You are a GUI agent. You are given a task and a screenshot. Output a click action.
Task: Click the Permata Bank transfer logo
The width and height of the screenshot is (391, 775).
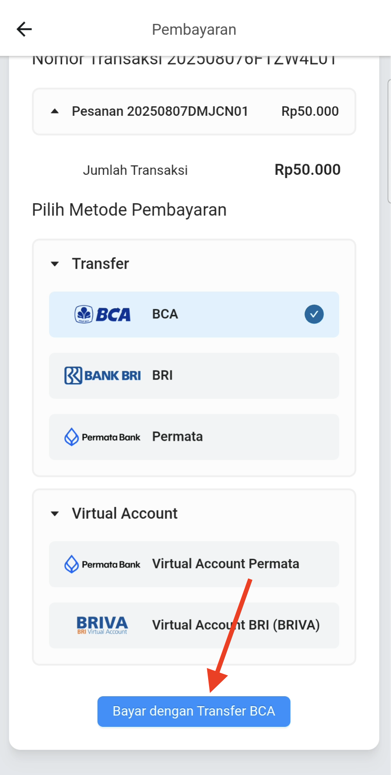[x=103, y=437]
